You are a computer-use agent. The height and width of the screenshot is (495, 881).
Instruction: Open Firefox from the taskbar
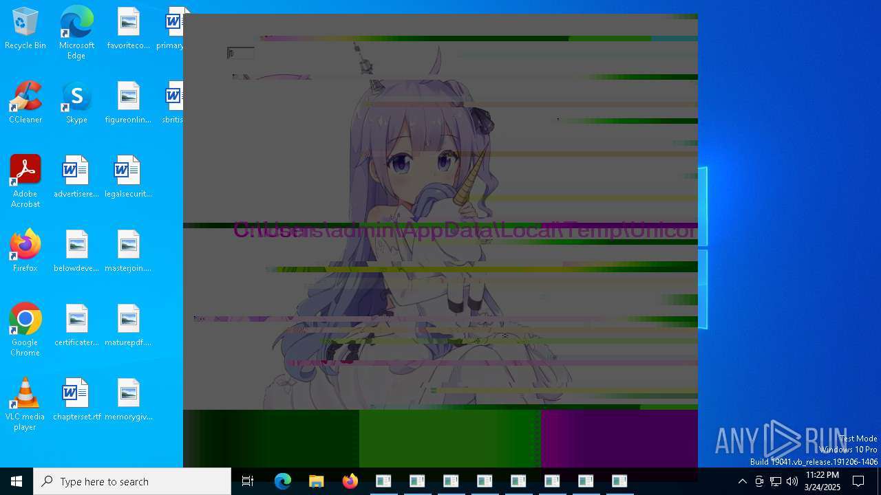pyautogui.click(x=350, y=481)
